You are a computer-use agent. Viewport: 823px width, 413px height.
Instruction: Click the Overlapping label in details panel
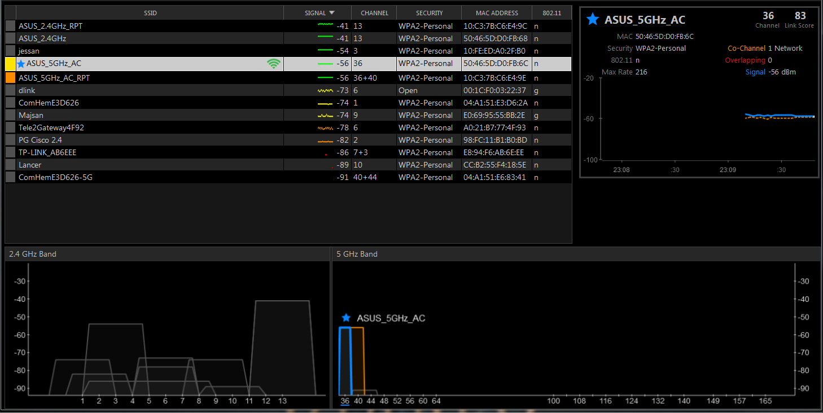coord(745,60)
